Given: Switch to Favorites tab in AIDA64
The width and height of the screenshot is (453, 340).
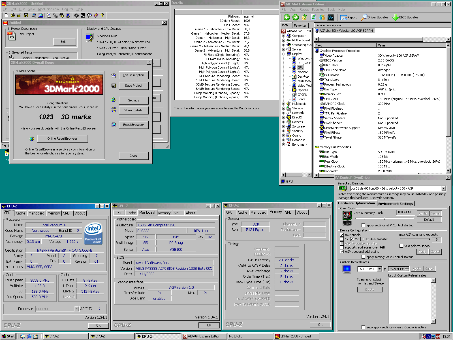Looking at the screenshot, I should 300,25.
